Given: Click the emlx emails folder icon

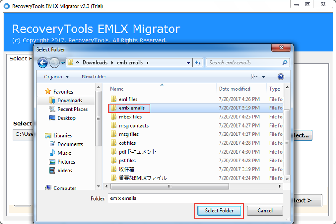Looking at the screenshot, I should [x=113, y=108].
